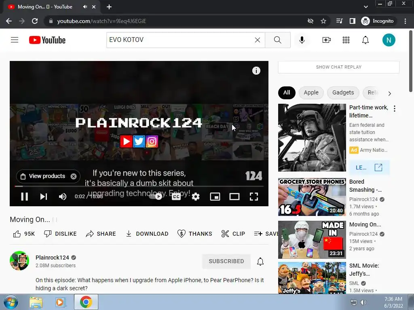Go to YouTube home via logo
The height and width of the screenshot is (310, 414).
[47, 40]
